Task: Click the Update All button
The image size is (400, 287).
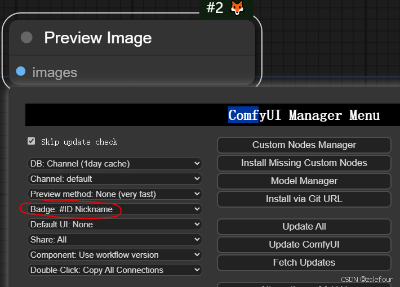Action: tap(304, 227)
